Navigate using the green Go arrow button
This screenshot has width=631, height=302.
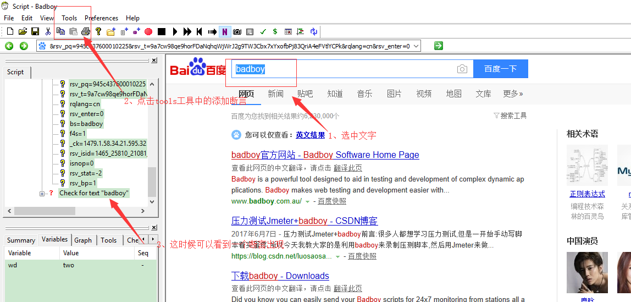(x=439, y=46)
